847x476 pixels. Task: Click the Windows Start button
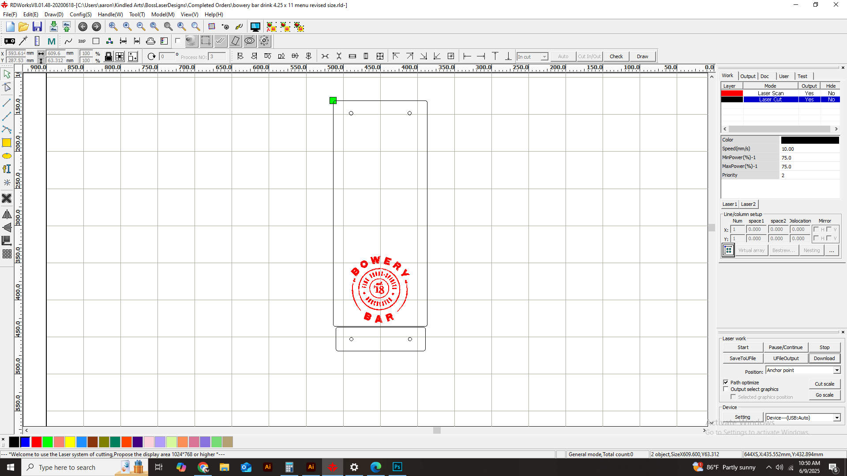click(11, 467)
